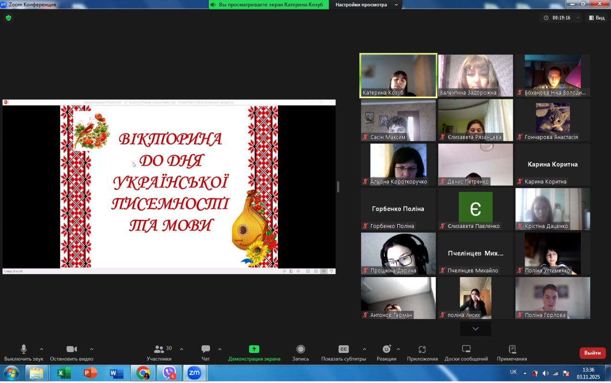Click the red Выйти leave button
This screenshot has width=611, height=383.
point(592,353)
